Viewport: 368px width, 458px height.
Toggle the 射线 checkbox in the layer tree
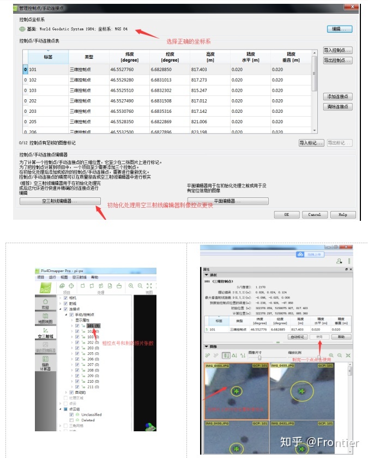66,304
